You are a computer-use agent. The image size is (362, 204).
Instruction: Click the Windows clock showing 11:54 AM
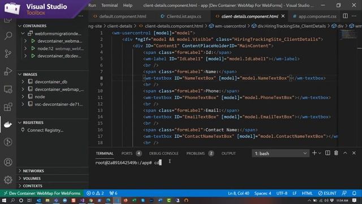342,200
